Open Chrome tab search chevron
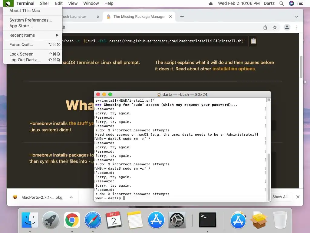 [x=297, y=17]
